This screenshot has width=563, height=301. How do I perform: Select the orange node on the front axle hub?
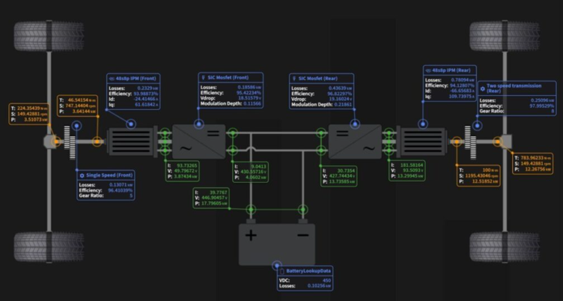click(55, 142)
